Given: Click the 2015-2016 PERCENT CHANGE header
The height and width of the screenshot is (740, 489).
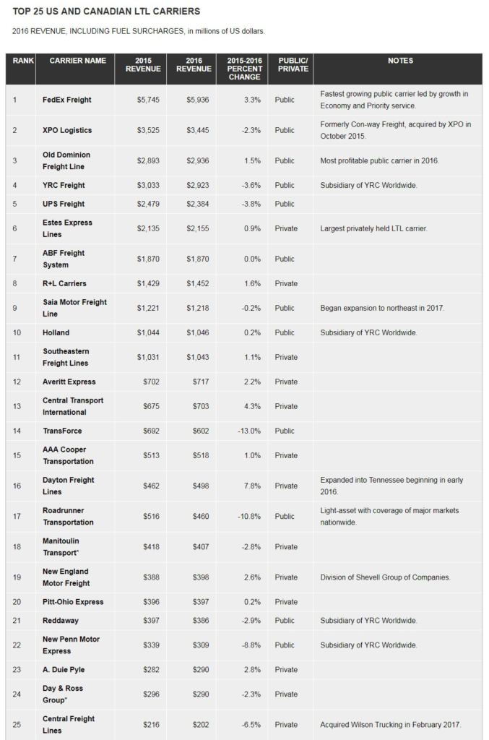Looking at the screenshot, I should 244,69.
